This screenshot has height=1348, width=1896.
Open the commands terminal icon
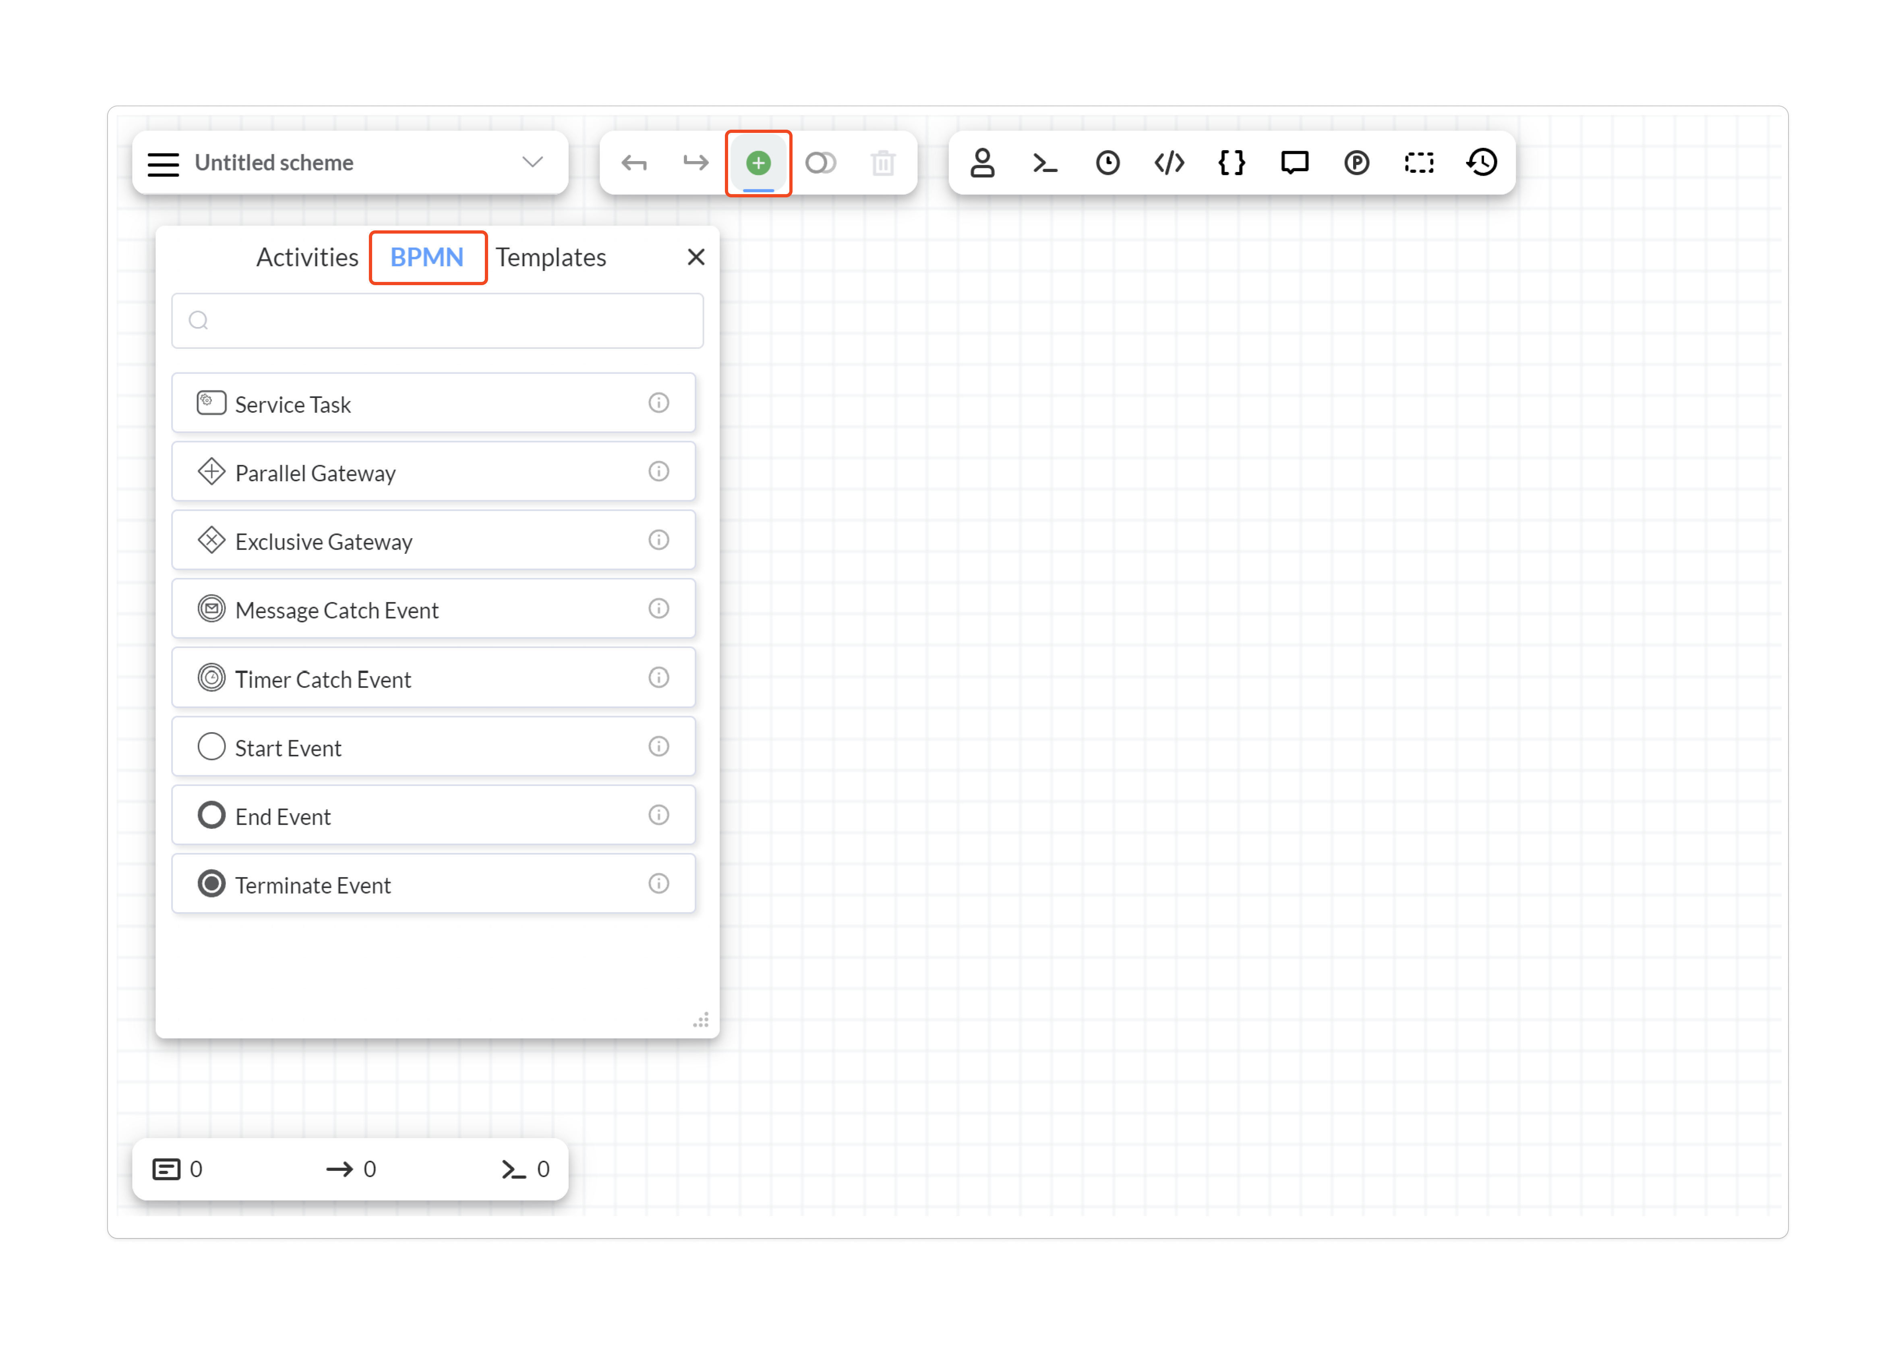1045,163
